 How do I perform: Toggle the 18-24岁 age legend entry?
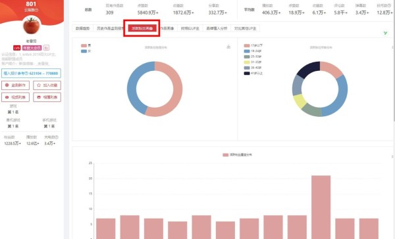[253, 51]
